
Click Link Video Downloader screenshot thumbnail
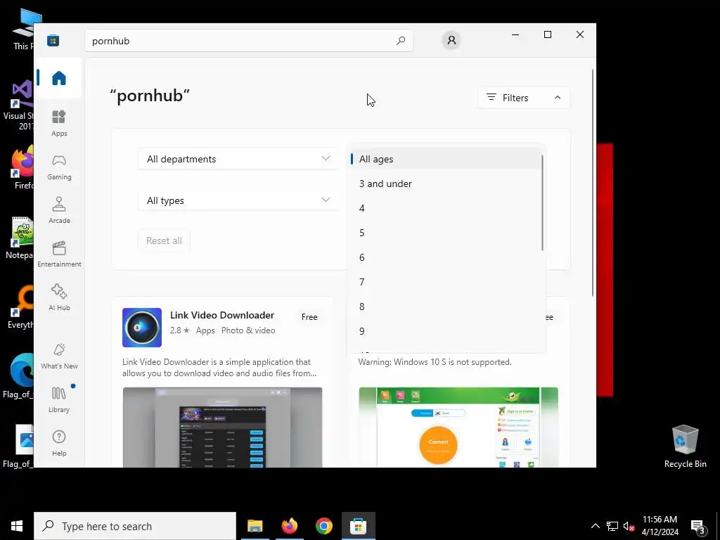222,427
